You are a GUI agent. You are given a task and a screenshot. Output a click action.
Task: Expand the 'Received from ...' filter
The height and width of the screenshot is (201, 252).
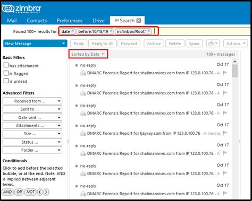32,101
